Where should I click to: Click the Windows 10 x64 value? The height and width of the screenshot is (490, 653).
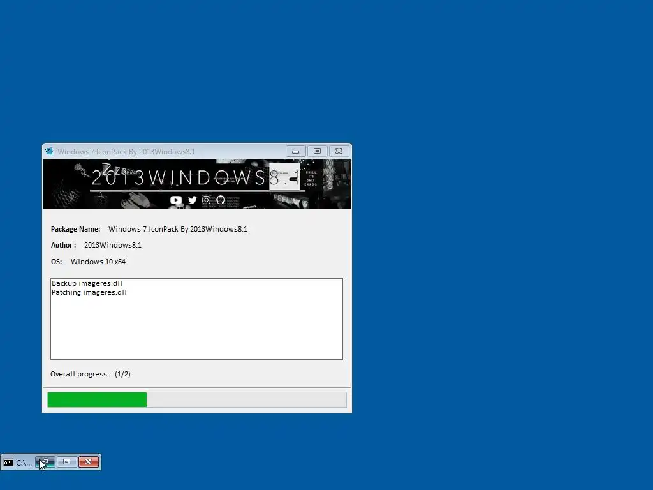coord(98,262)
